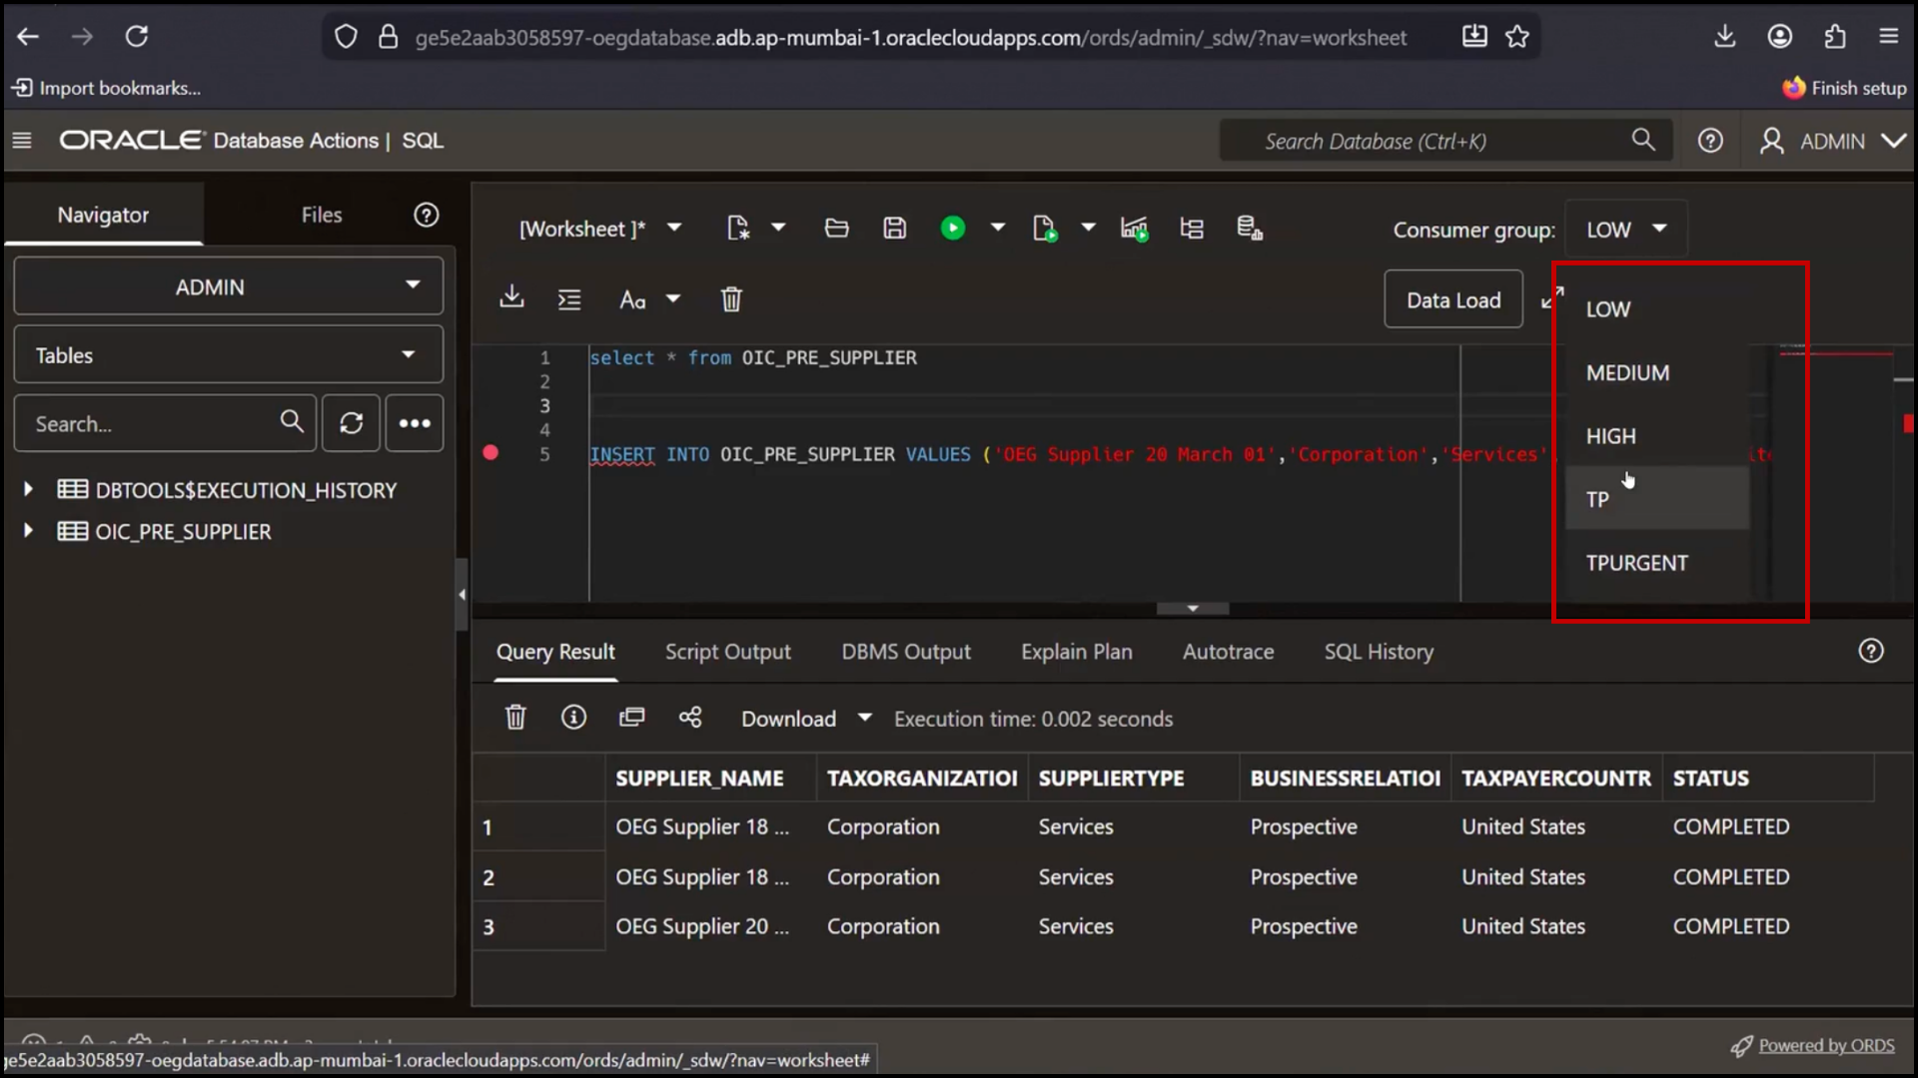Open the Tables object type dropdown

pos(229,355)
